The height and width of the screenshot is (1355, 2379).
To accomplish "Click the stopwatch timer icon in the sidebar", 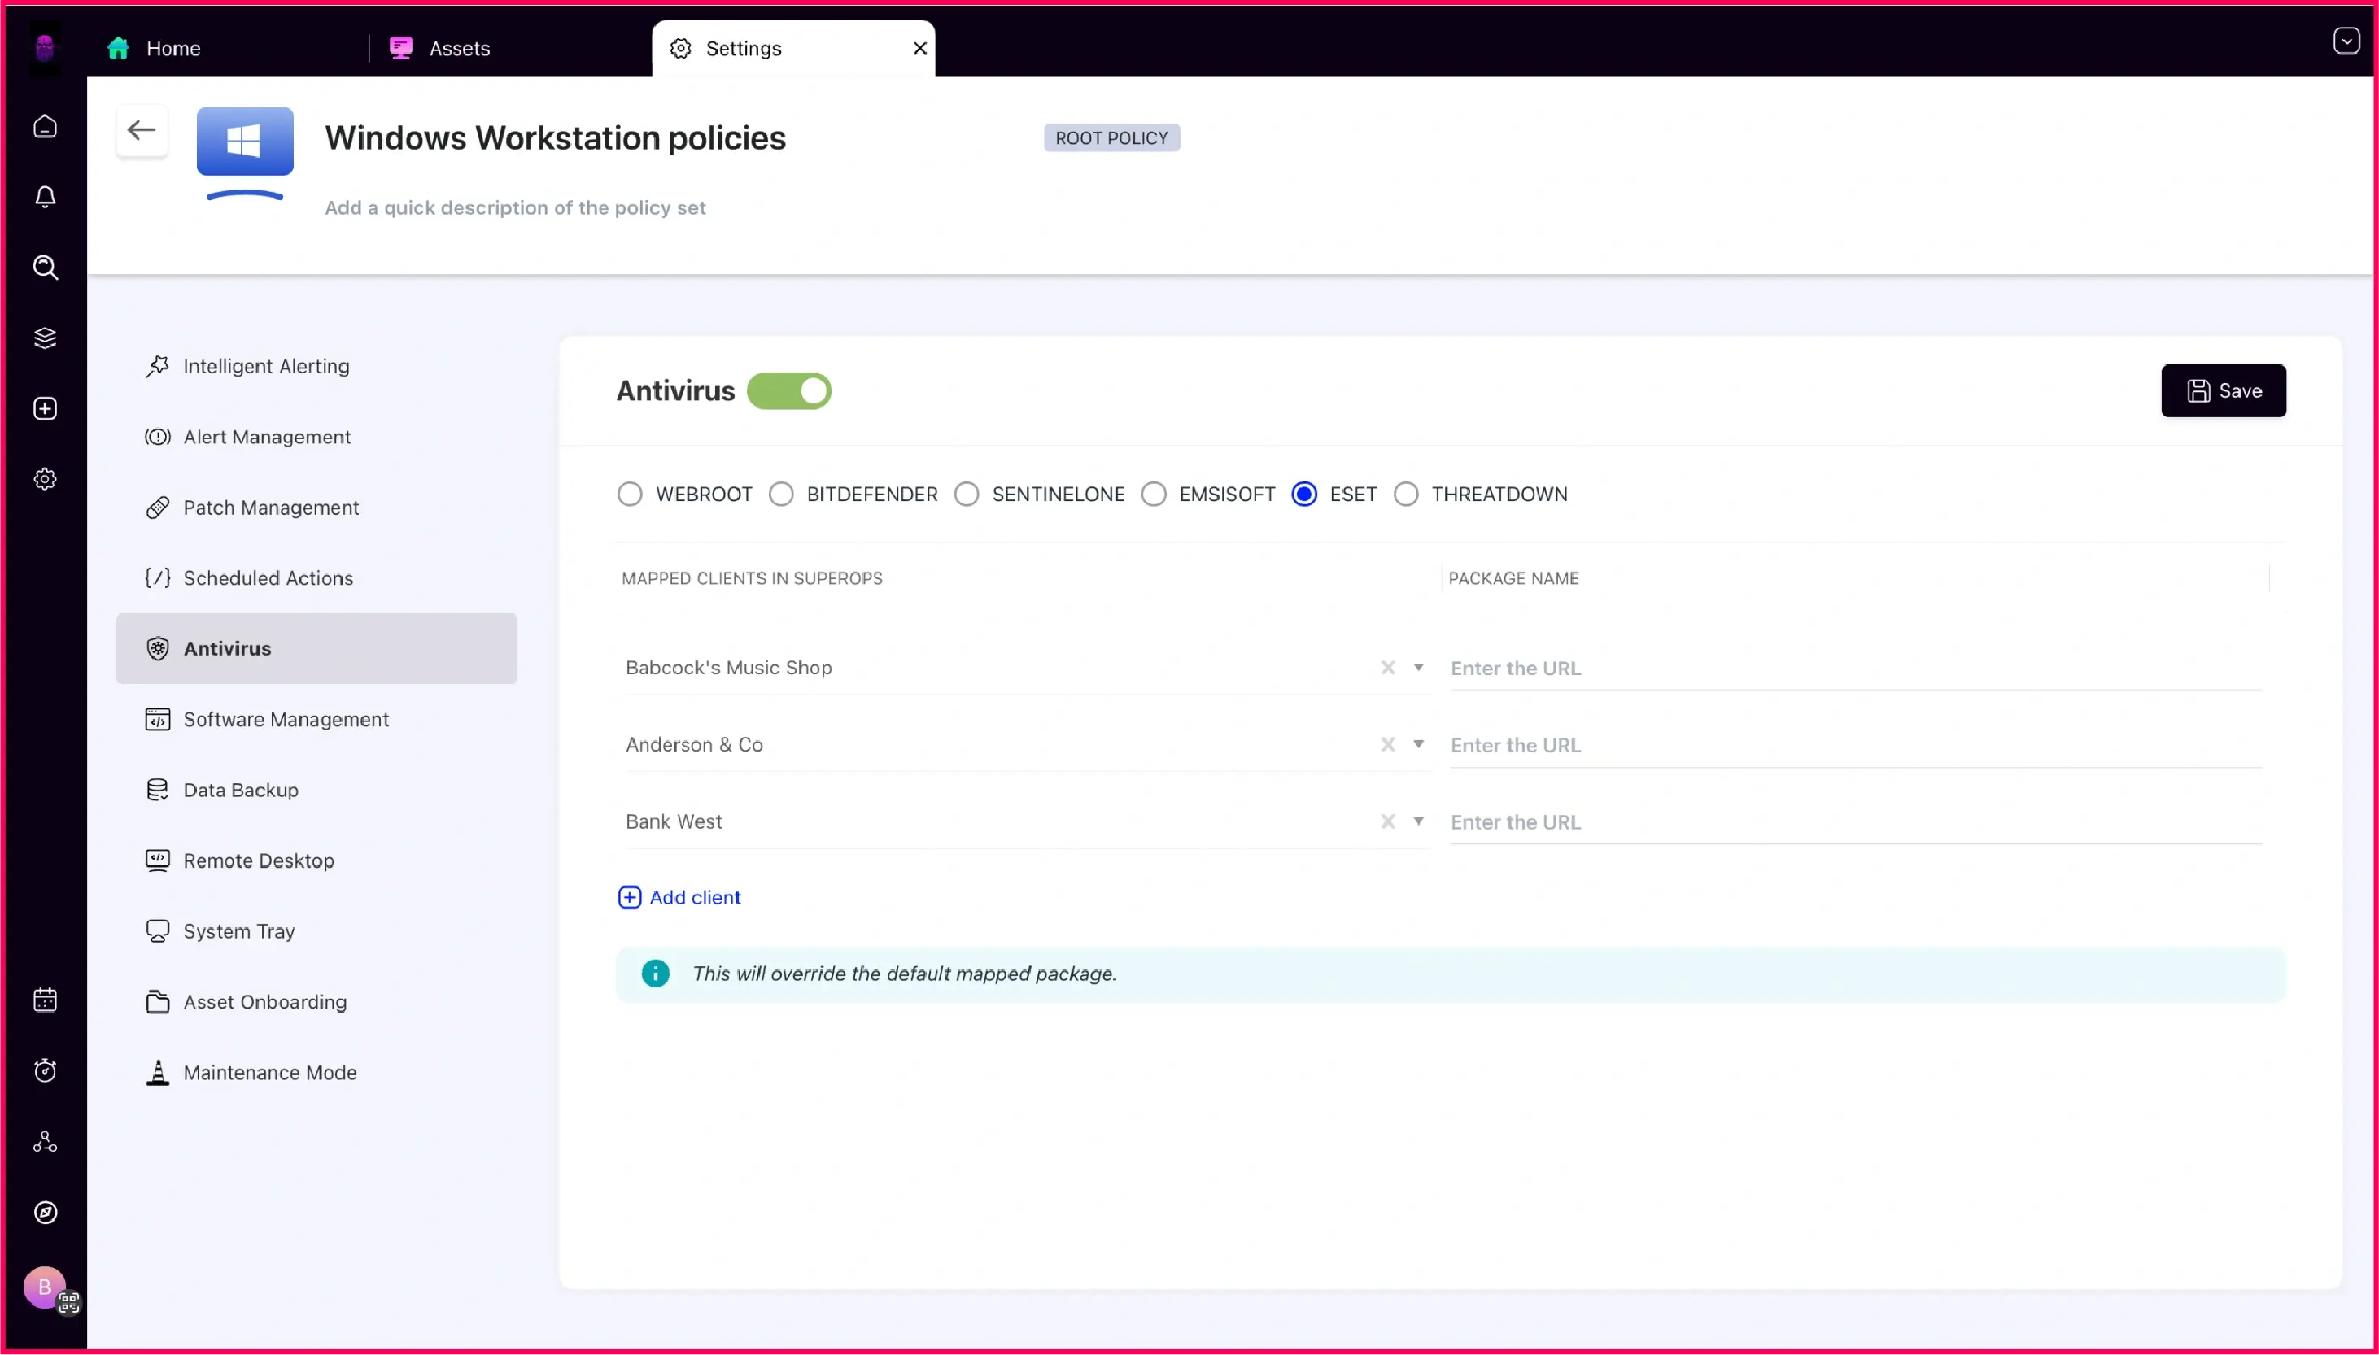I will [x=45, y=1070].
